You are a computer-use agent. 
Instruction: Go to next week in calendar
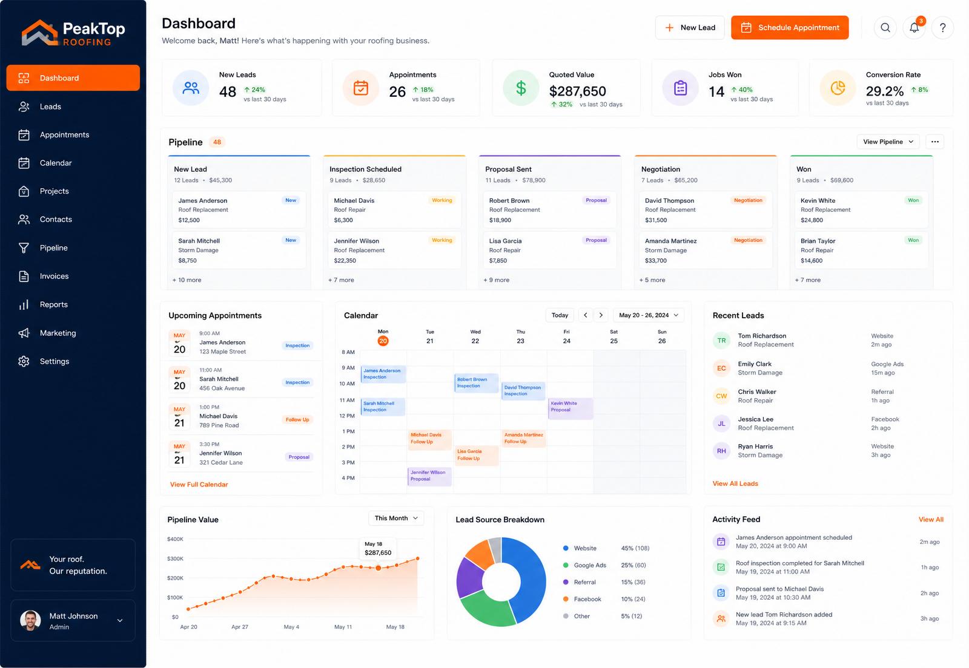(601, 315)
